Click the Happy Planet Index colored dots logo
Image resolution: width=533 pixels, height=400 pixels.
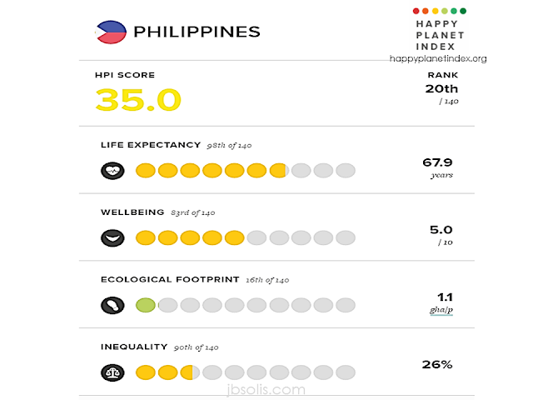pyautogui.click(x=440, y=11)
